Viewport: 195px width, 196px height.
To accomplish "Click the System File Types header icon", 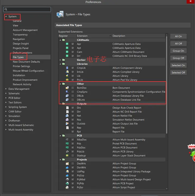I will [x=60, y=14].
